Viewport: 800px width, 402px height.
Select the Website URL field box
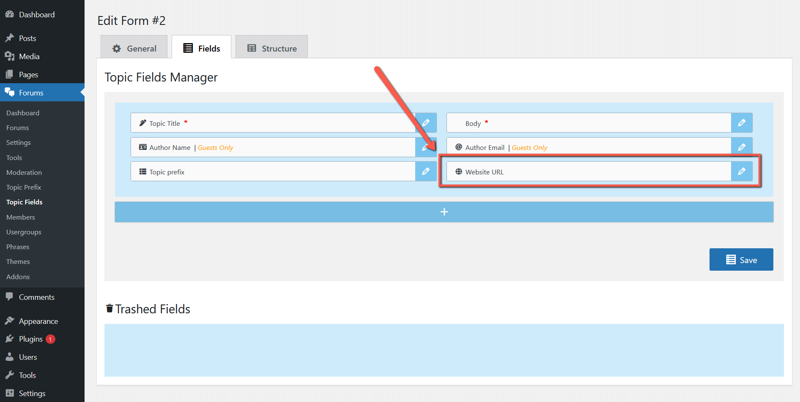(589, 171)
